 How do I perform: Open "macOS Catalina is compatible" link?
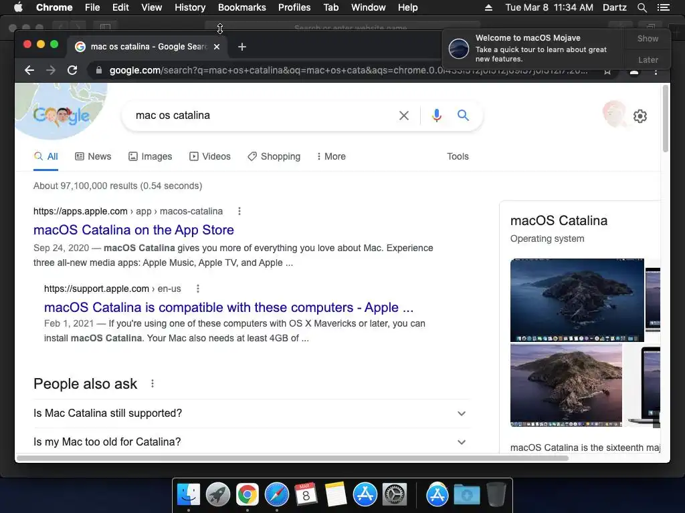[x=229, y=307]
